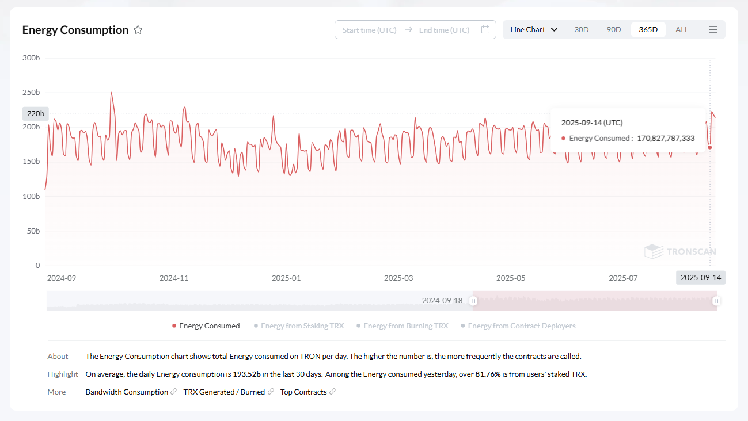
Task: Open the Top Contracts link
Action: point(303,392)
